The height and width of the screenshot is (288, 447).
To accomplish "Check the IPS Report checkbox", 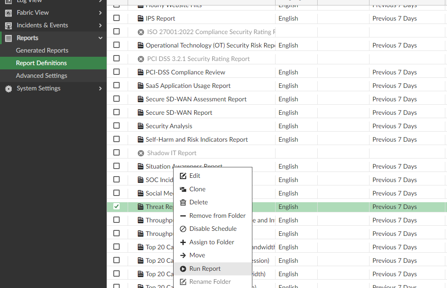I will [x=116, y=18].
